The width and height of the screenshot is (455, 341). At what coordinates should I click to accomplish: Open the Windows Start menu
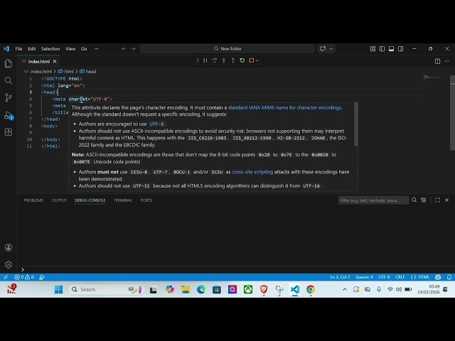(58, 289)
